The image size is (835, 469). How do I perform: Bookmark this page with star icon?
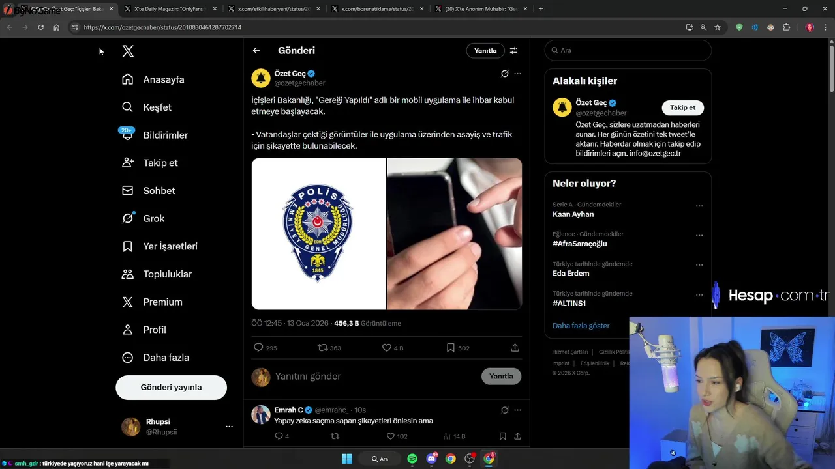coord(718,27)
